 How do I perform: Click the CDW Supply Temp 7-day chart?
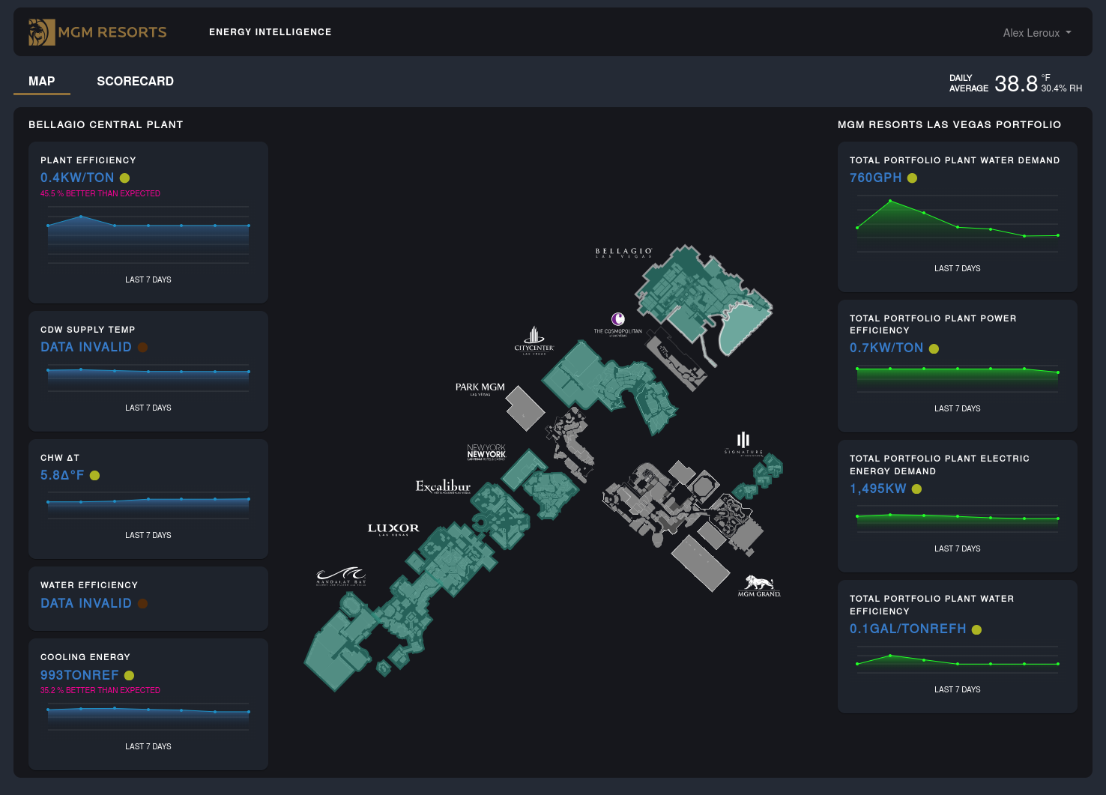pos(148,378)
